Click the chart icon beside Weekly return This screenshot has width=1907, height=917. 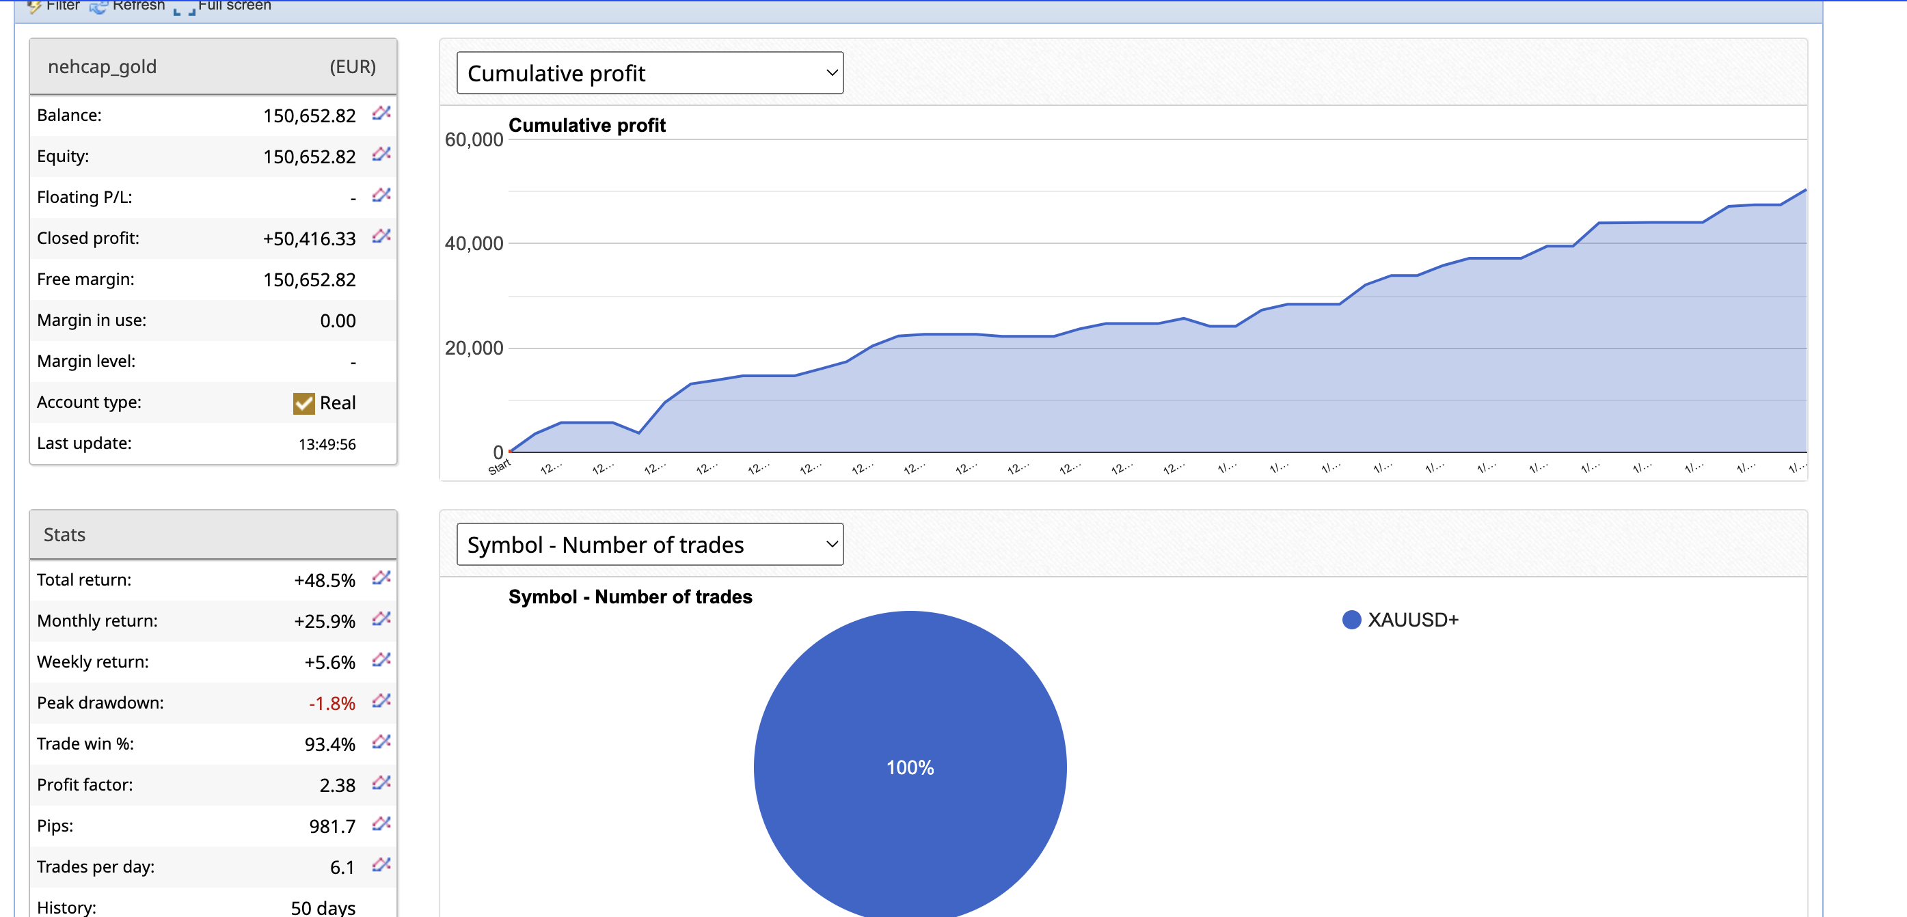(x=381, y=659)
